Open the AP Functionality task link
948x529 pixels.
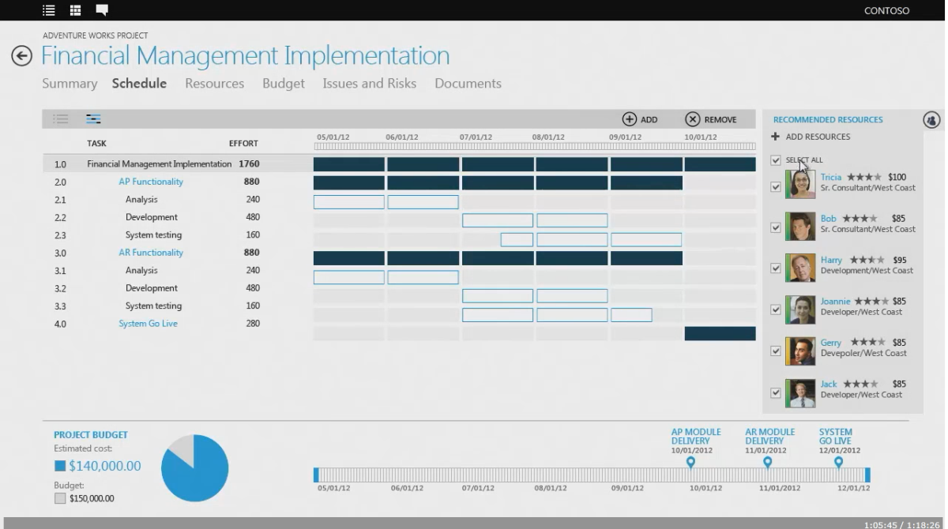pos(151,182)
